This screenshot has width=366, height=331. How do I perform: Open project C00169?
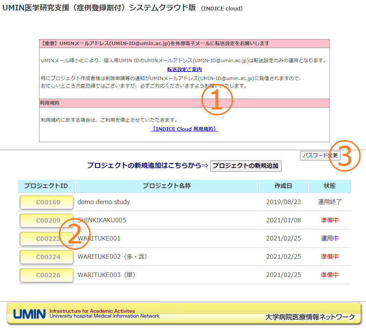tap(46, 202)
